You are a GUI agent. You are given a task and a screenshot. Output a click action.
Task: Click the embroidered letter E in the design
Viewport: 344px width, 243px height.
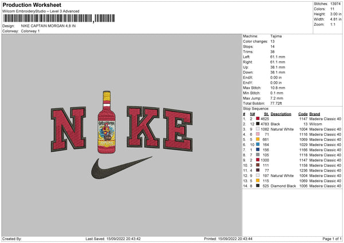tap(178, 130)
